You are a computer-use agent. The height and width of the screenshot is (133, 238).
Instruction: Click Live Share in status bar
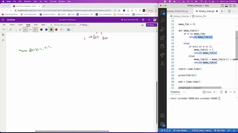pos(180,130)
